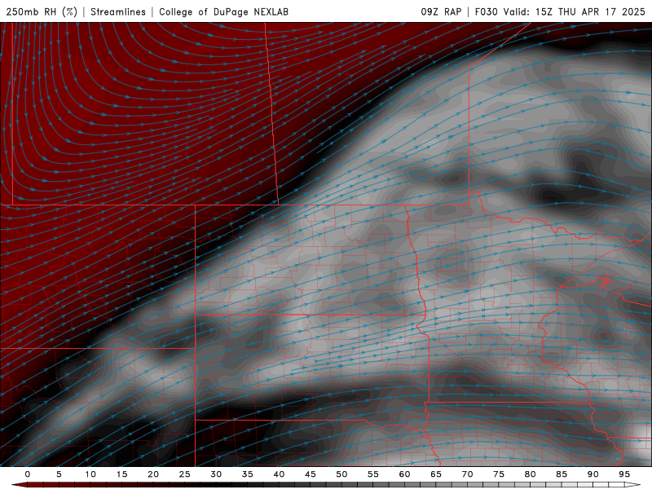Click the "250mb RH (%)" title text

click(42, 11)
